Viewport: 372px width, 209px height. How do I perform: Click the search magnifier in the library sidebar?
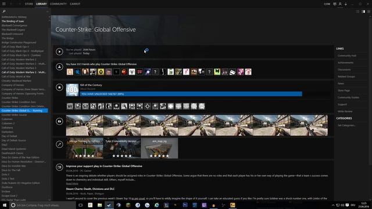pyautogui.click(x=4, y=11)
